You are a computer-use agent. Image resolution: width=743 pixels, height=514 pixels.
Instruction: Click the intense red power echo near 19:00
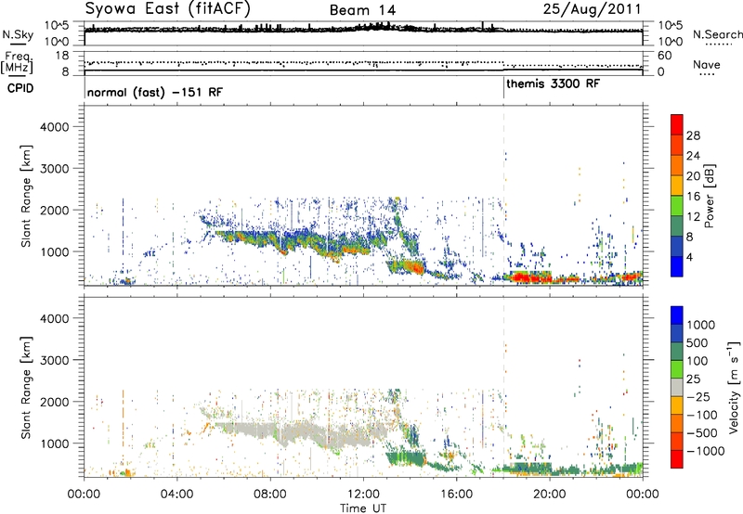(x=524, y=277)
